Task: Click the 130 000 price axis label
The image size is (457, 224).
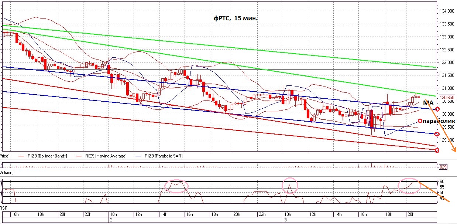Action: [447, 114]
